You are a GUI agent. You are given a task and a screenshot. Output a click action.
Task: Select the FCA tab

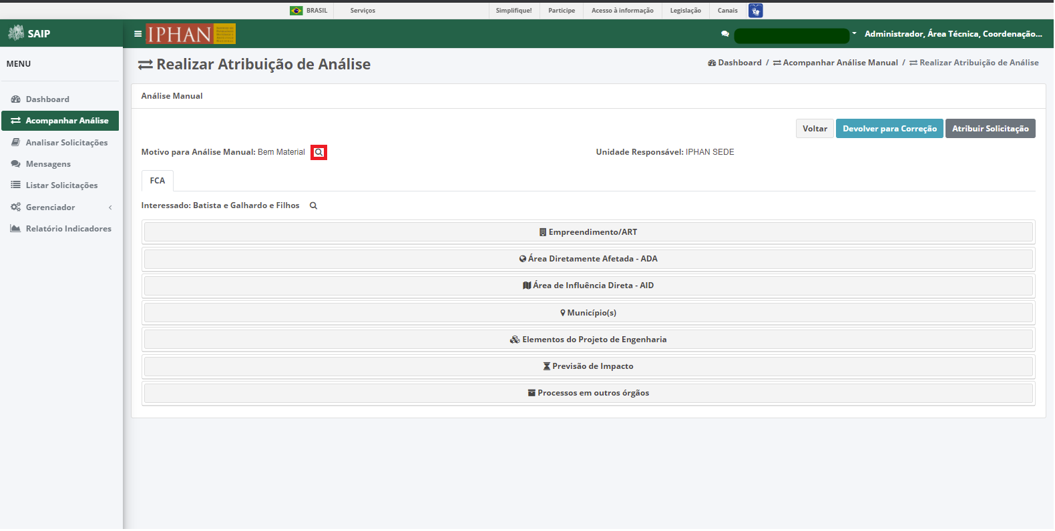tap(158, 181)
